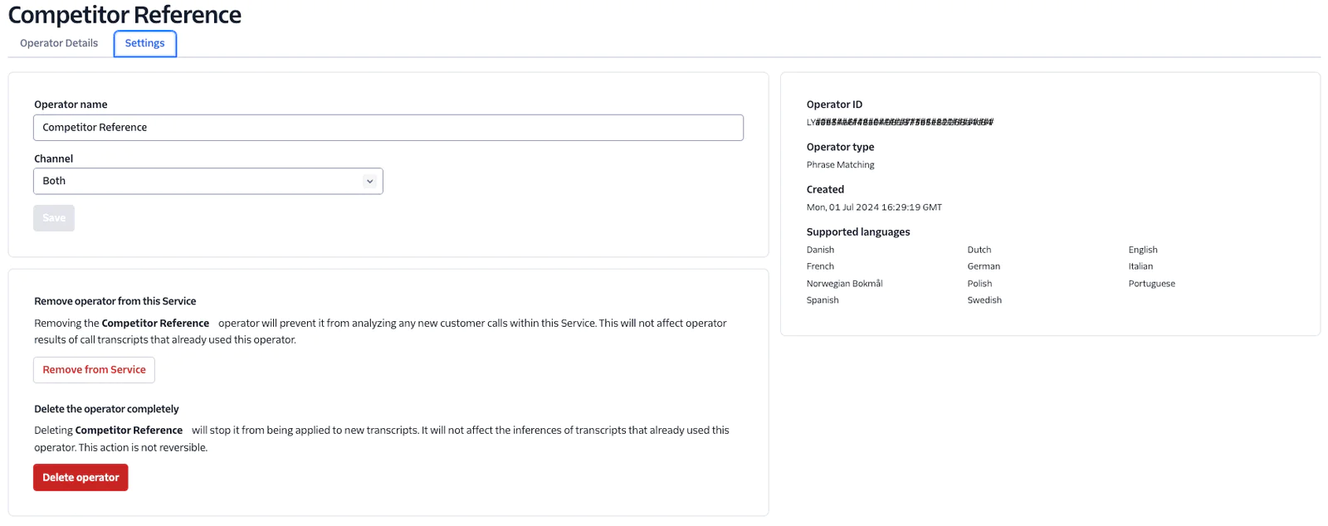Click the Competitor Reference page heading
Image resolution: width=1328 pixels, height=526 pixels.
(124, 15)
